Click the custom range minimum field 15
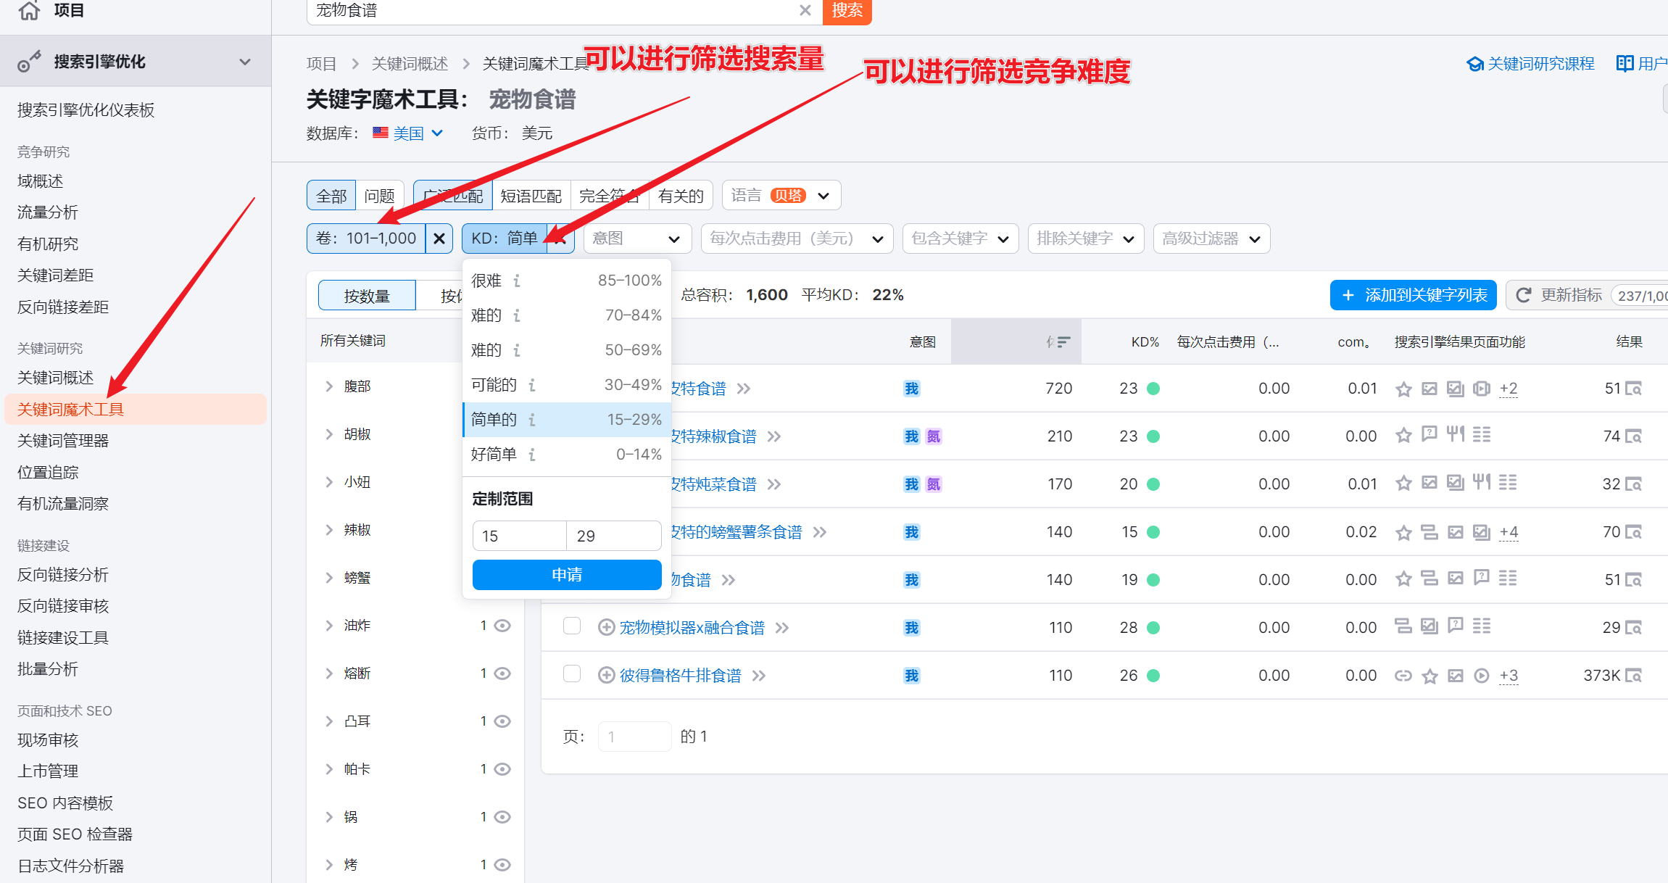The image size is (1668, 883). pyautogui.click(x=518, y=536)
